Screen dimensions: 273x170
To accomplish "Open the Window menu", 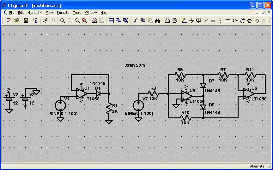I will tap(91, 13).
